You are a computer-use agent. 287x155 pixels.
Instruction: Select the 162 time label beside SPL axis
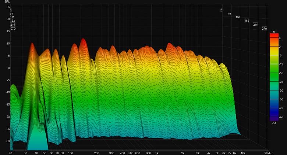(13, 21)
